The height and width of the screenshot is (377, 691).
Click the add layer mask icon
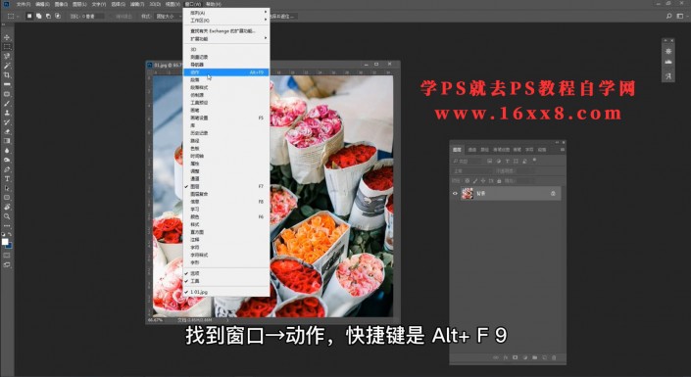tap(516, 357)
